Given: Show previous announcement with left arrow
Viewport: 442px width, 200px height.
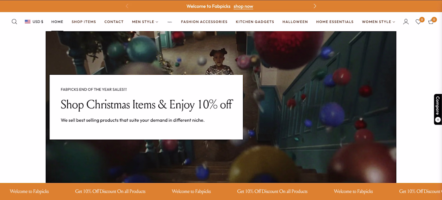Looking at the screenshot, I should tap(127, 6).
